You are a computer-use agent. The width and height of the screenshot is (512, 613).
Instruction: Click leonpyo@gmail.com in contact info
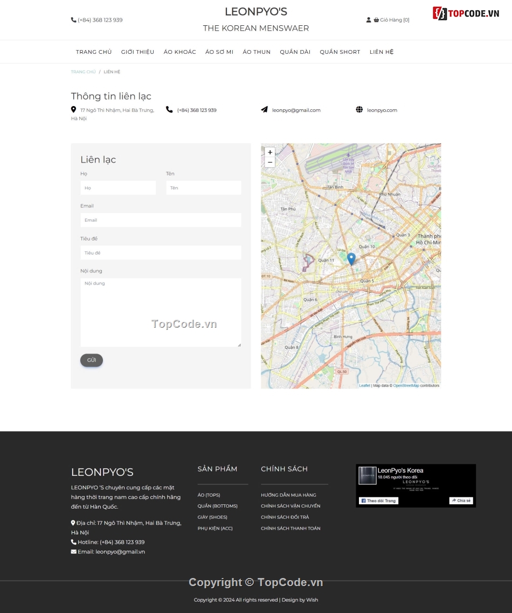[x=296, y=110]
